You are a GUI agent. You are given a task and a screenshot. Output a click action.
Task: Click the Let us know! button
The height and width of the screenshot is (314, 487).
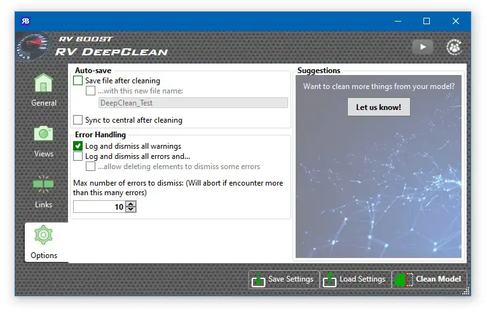pos(379,107)
